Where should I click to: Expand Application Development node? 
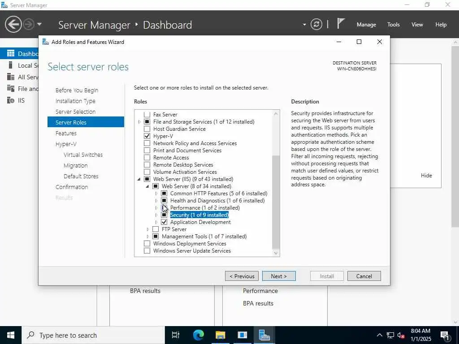click(x=156, y=222)
